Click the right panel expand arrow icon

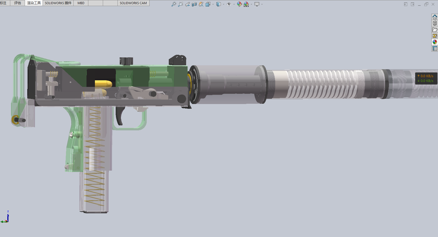click(412, 4)
